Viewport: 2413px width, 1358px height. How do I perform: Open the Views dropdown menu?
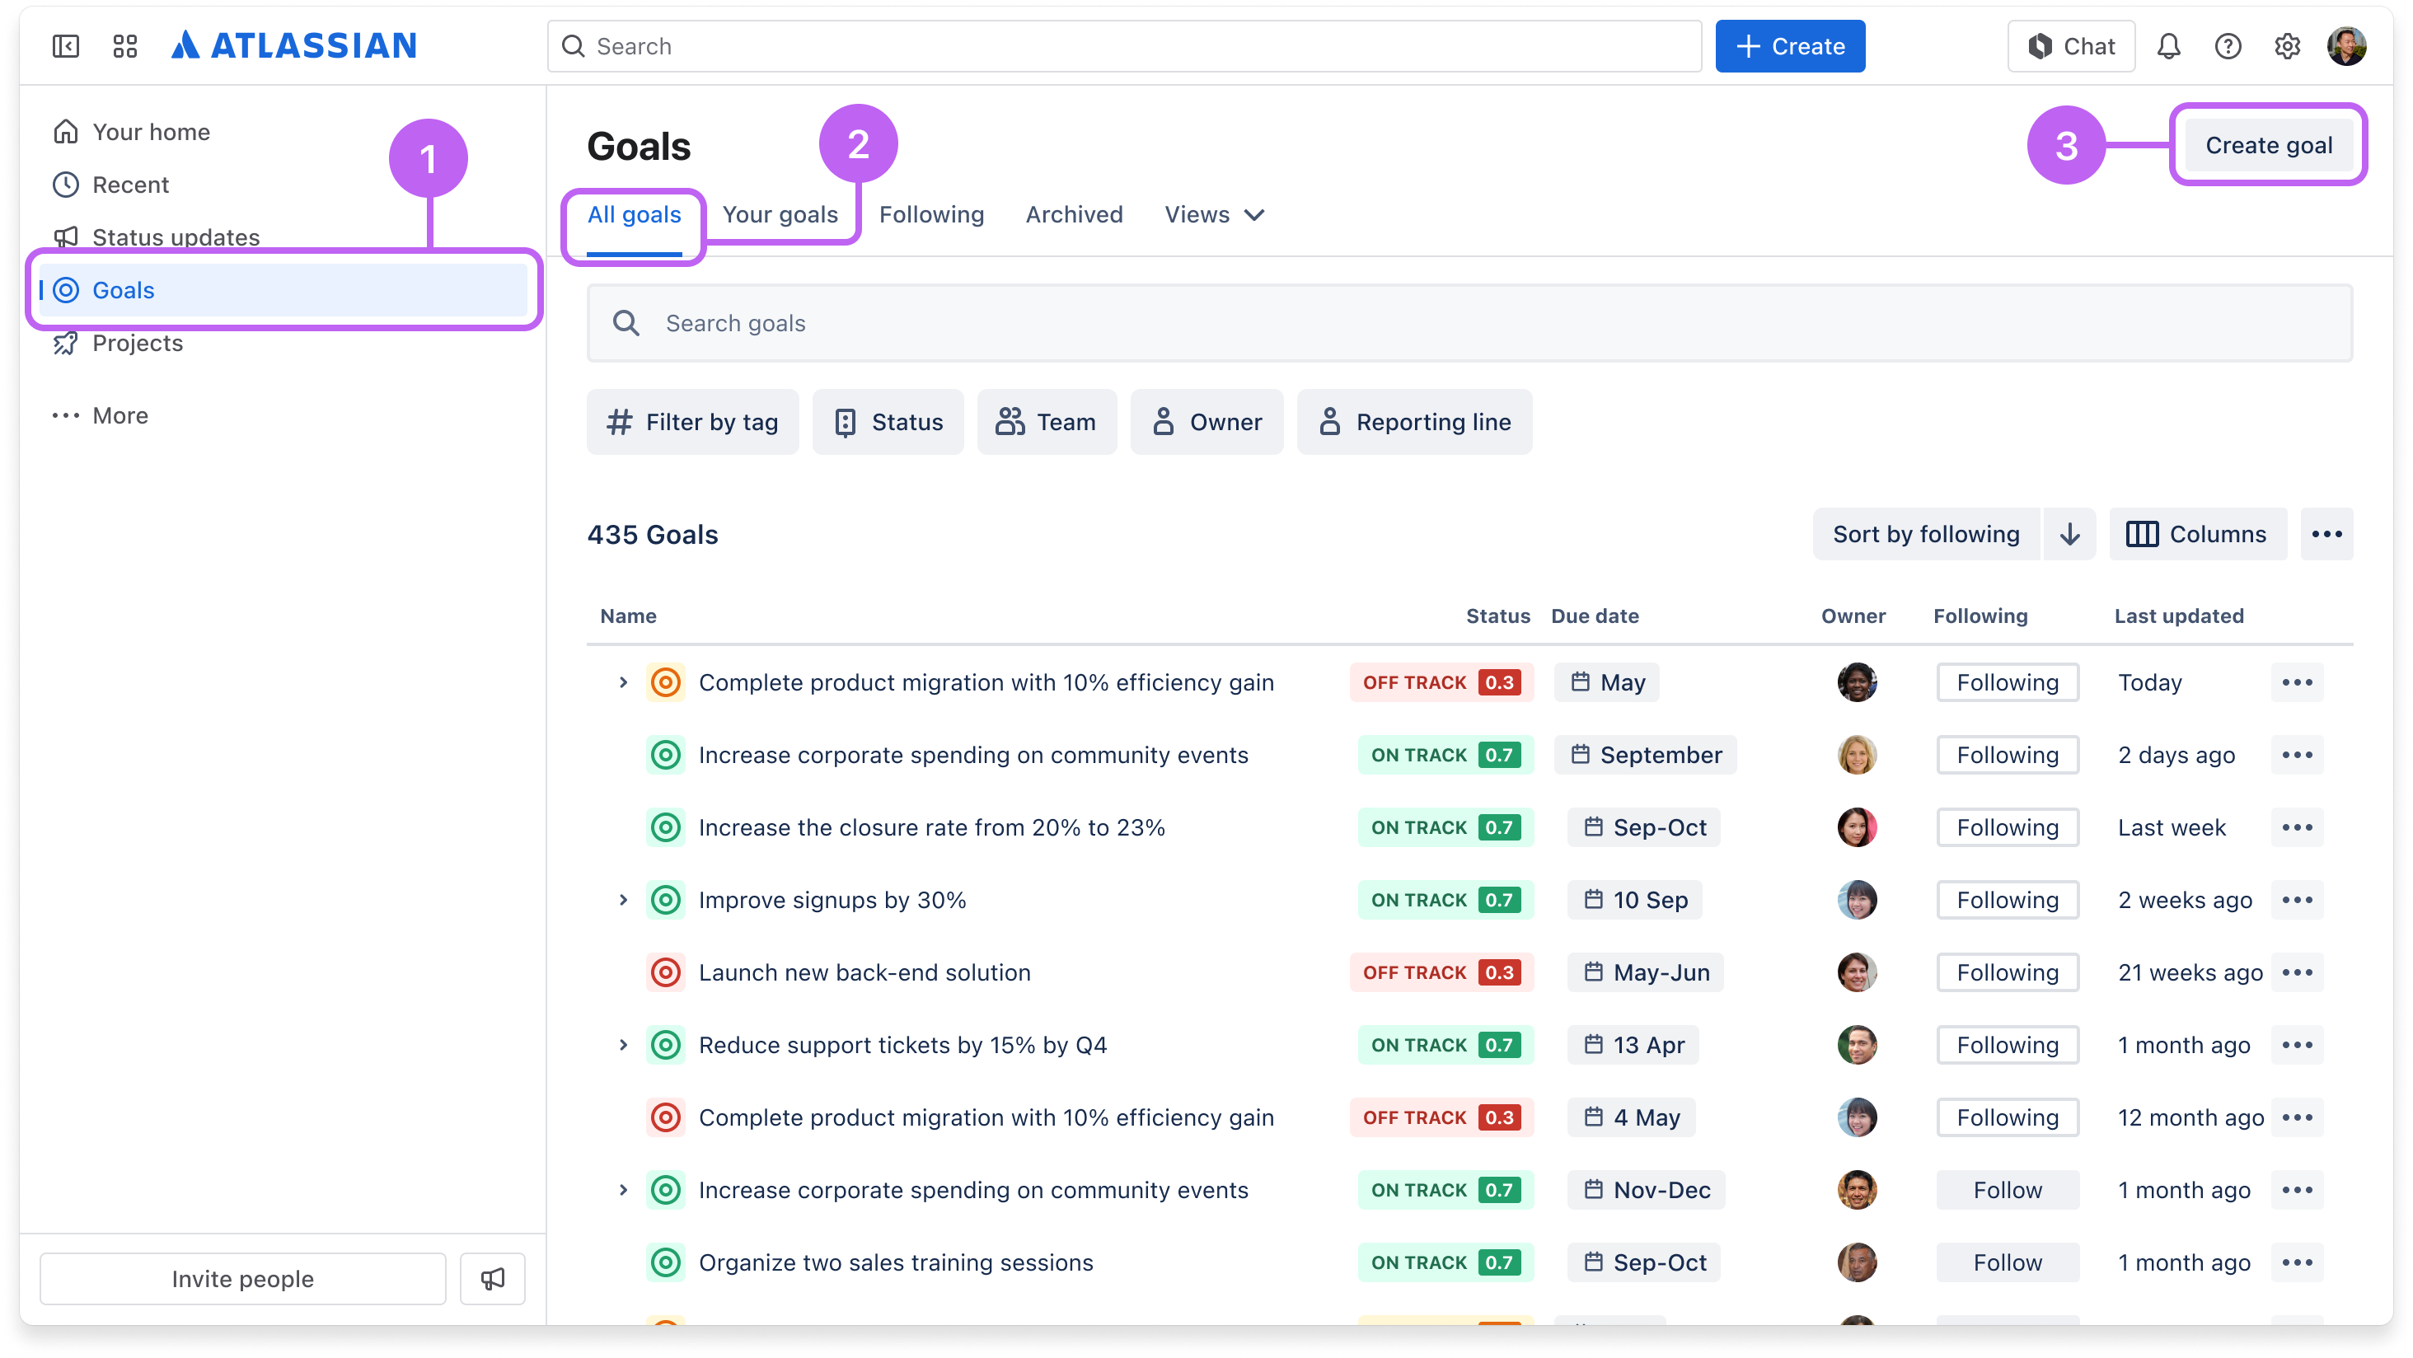click(x=1215, y=214)
